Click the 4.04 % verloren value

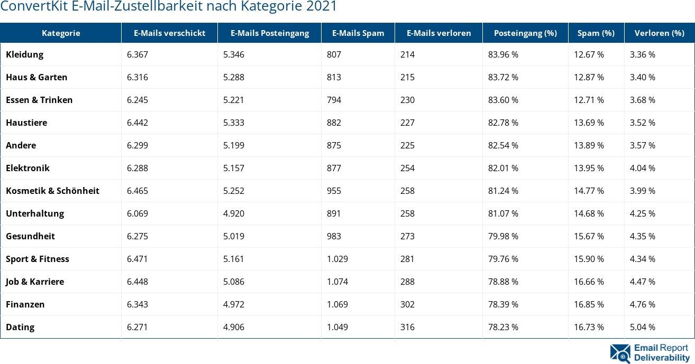pos(643,168)
